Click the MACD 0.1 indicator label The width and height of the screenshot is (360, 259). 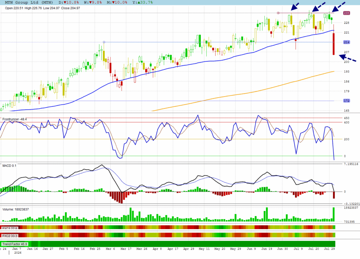coord(9,166)
